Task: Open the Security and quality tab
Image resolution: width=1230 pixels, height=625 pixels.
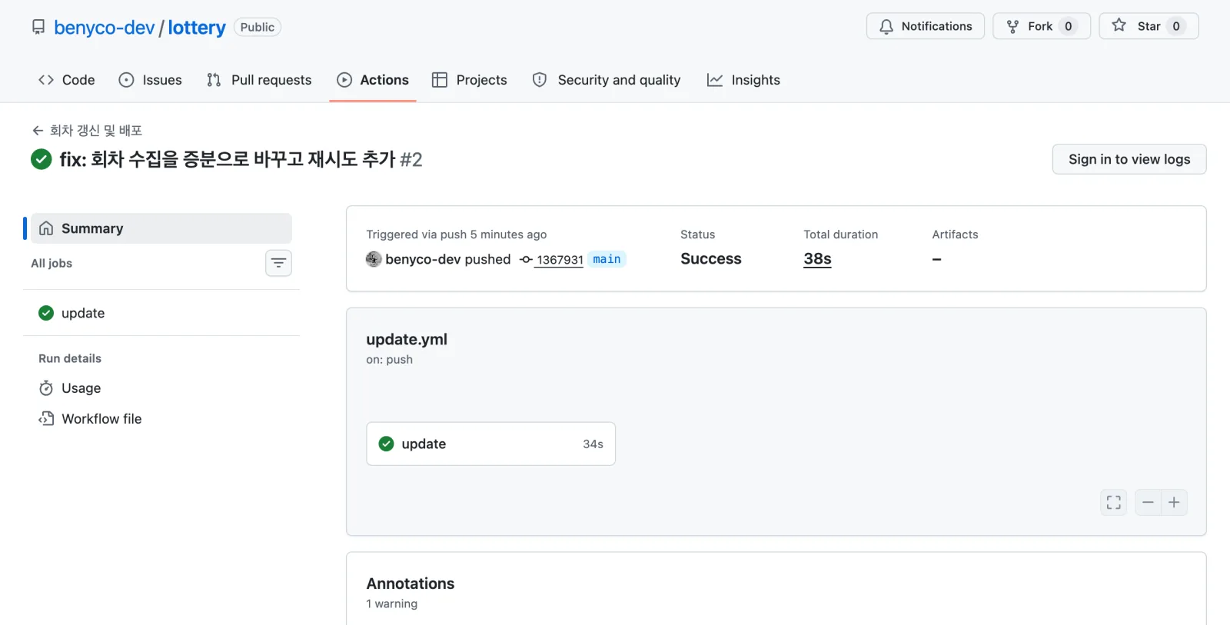Action: [x=607, y=80]
